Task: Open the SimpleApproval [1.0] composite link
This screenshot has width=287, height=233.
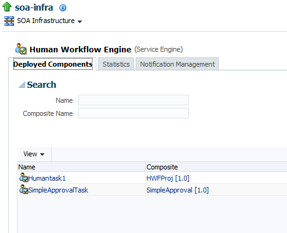Action: (x=178, y=190)
